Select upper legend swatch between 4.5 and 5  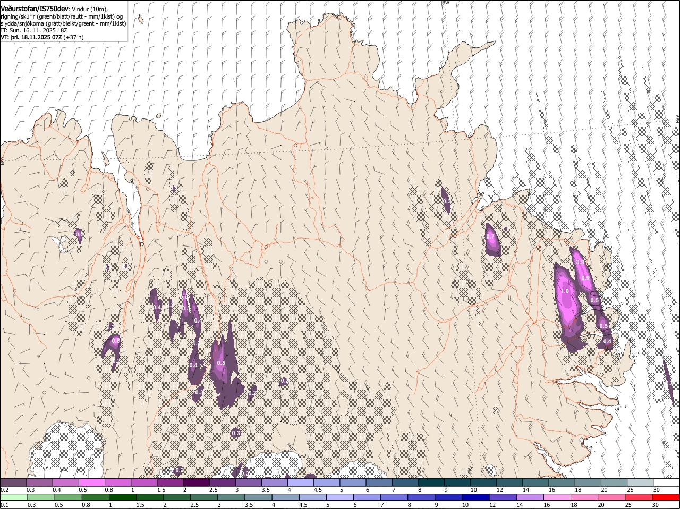point(326,482)
